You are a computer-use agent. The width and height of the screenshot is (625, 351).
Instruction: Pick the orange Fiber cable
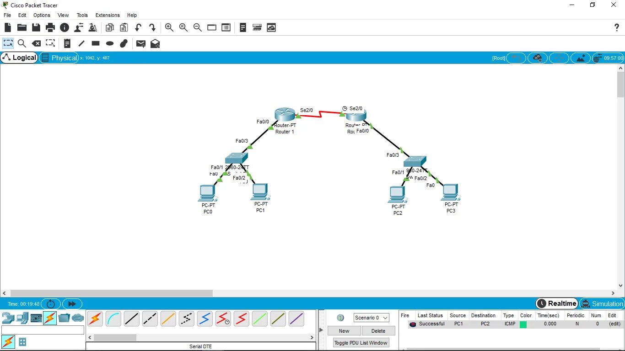click(168, 319)
